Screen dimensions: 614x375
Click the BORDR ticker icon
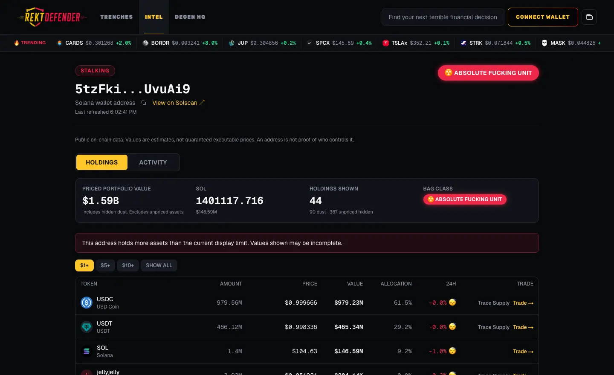click(x=145, y=43)
